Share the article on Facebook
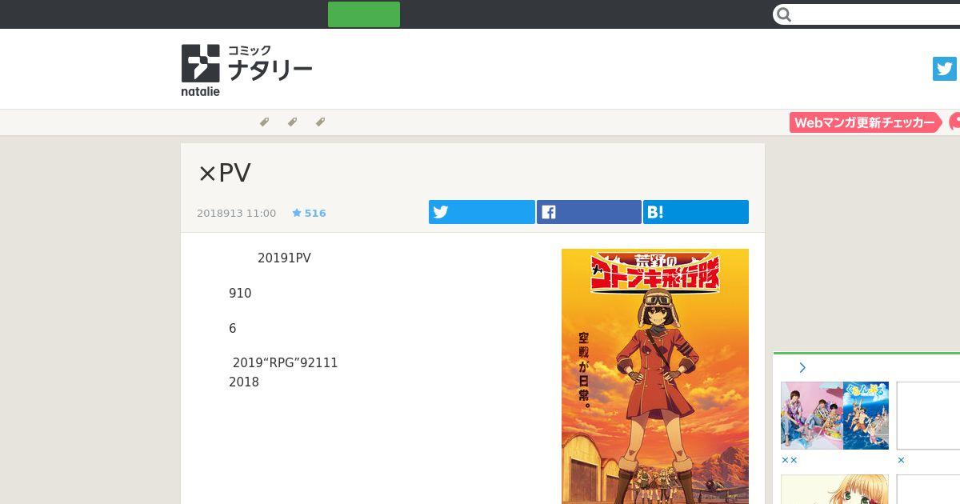Image resolution: width=960 pixels, height=504 pixels. point(589,212)
